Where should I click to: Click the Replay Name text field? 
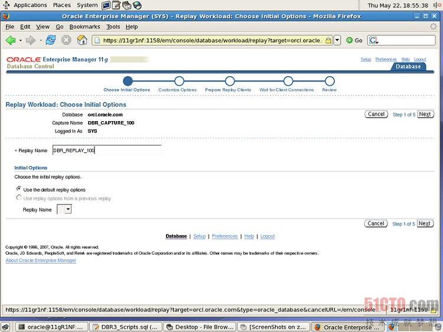(106, 150)
